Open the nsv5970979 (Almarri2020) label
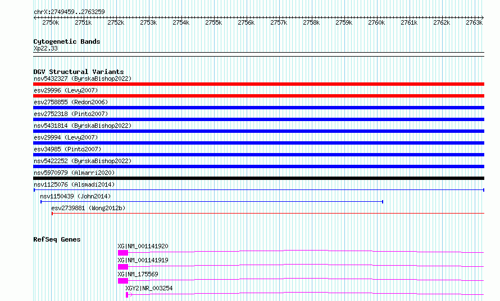500x301 pixels. coord(74,173)
